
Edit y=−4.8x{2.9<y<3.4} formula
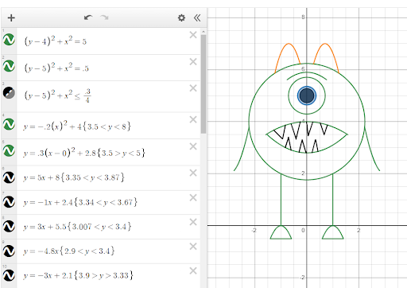tap(69, 251)
